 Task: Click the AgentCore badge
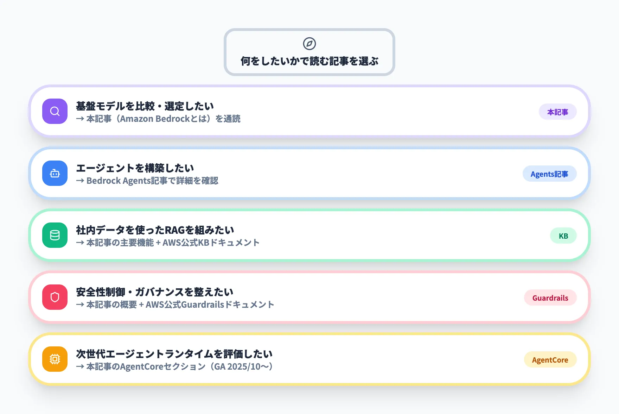tap(550, 360)
